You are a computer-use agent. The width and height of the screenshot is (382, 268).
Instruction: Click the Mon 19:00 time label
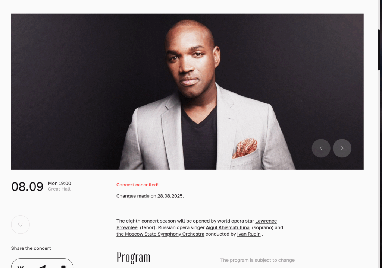point(59,184)
